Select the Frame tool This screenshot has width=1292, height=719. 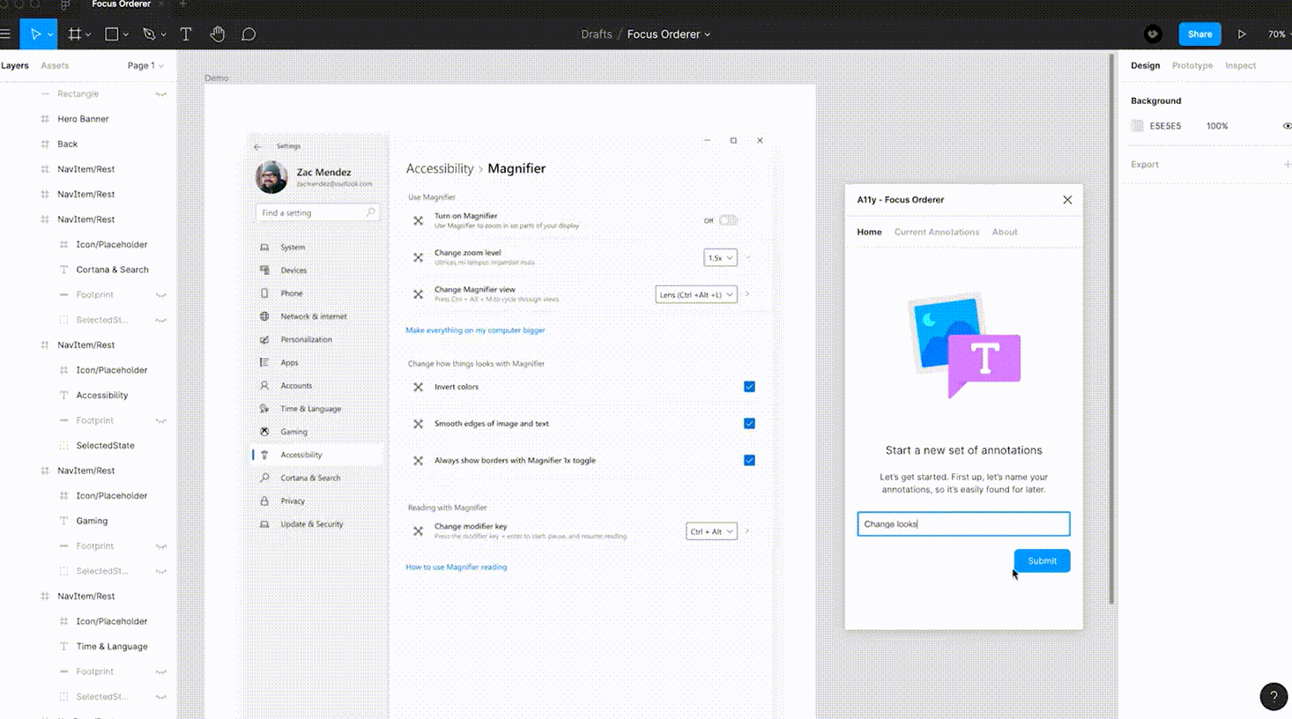[x=75, y=34]
